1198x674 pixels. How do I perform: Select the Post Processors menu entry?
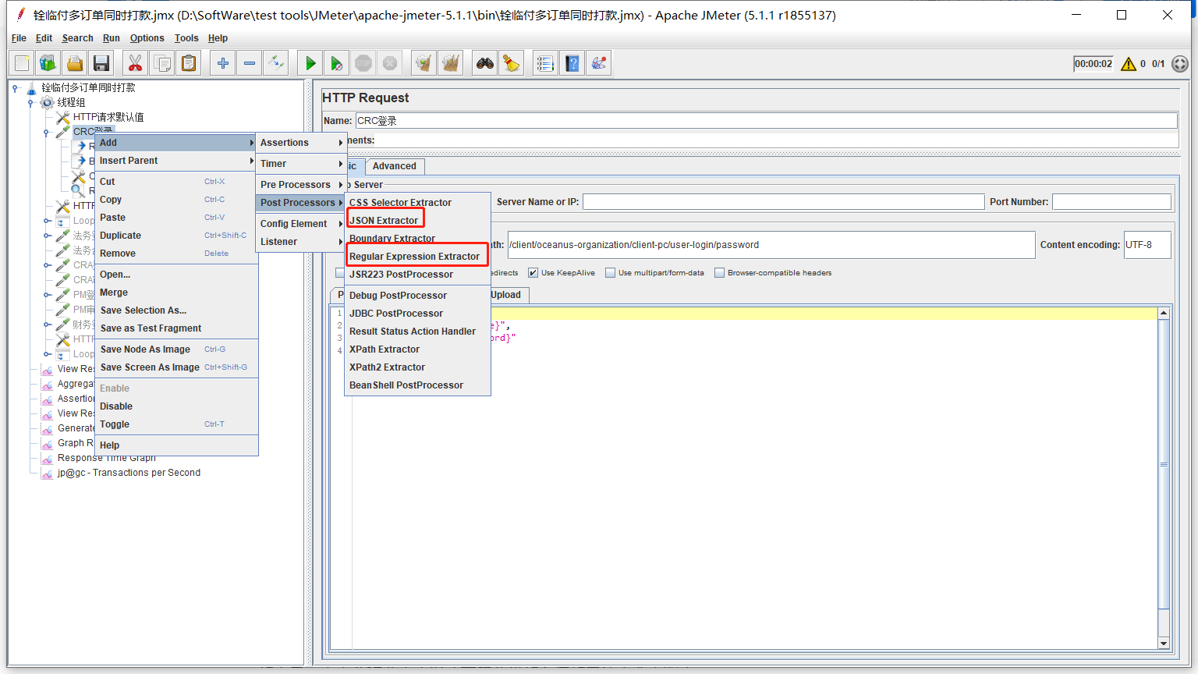[301, 203]
